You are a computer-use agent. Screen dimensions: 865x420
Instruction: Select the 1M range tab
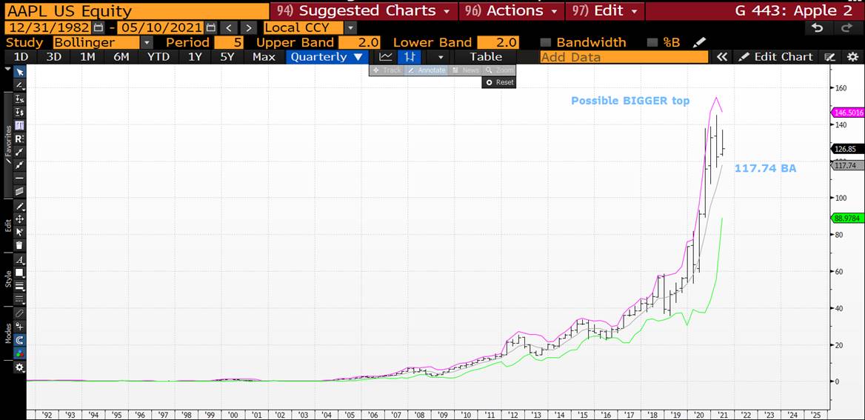point(87,57)
